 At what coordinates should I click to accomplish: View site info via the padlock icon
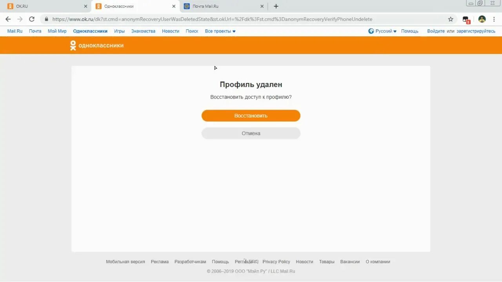[x=46, y=19]
